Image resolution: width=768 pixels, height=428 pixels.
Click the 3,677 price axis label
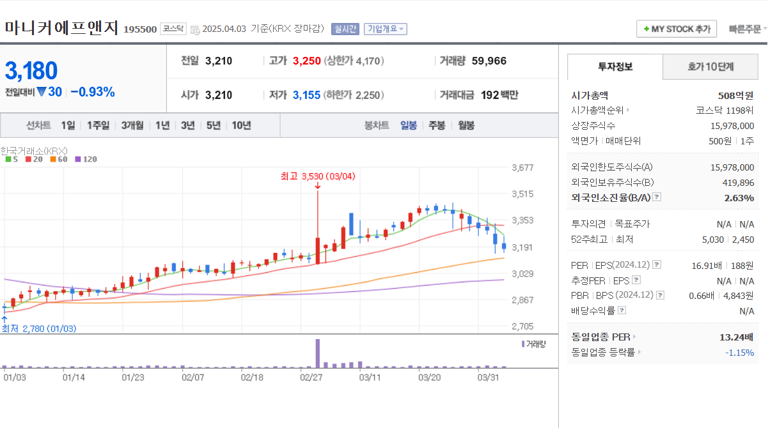[x=522, y=168]
